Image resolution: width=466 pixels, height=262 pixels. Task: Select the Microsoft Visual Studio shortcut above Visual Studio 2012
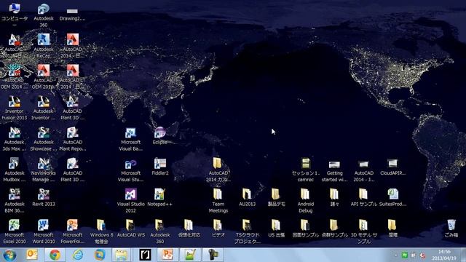point(130,170)
